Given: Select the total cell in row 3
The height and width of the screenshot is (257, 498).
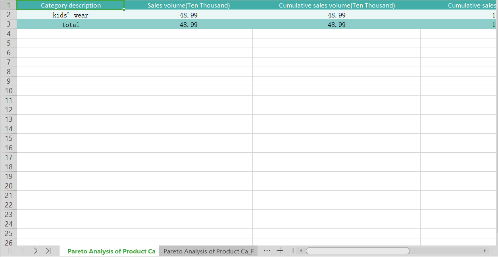Looking at the screenshot, I should click(x=71, y=24).
